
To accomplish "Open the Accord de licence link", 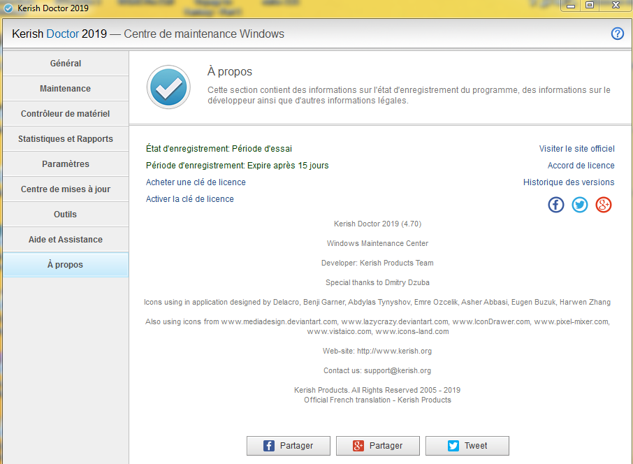I will click(x=581, y=166).
